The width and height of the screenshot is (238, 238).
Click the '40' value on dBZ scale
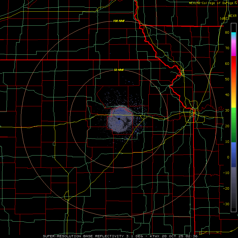227,95
